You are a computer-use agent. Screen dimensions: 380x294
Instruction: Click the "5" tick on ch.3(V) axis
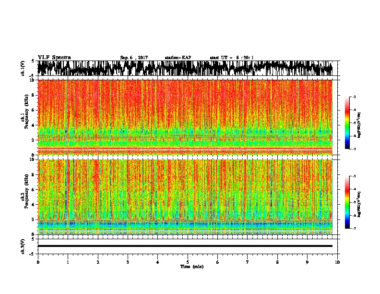[x=33, y=239]
